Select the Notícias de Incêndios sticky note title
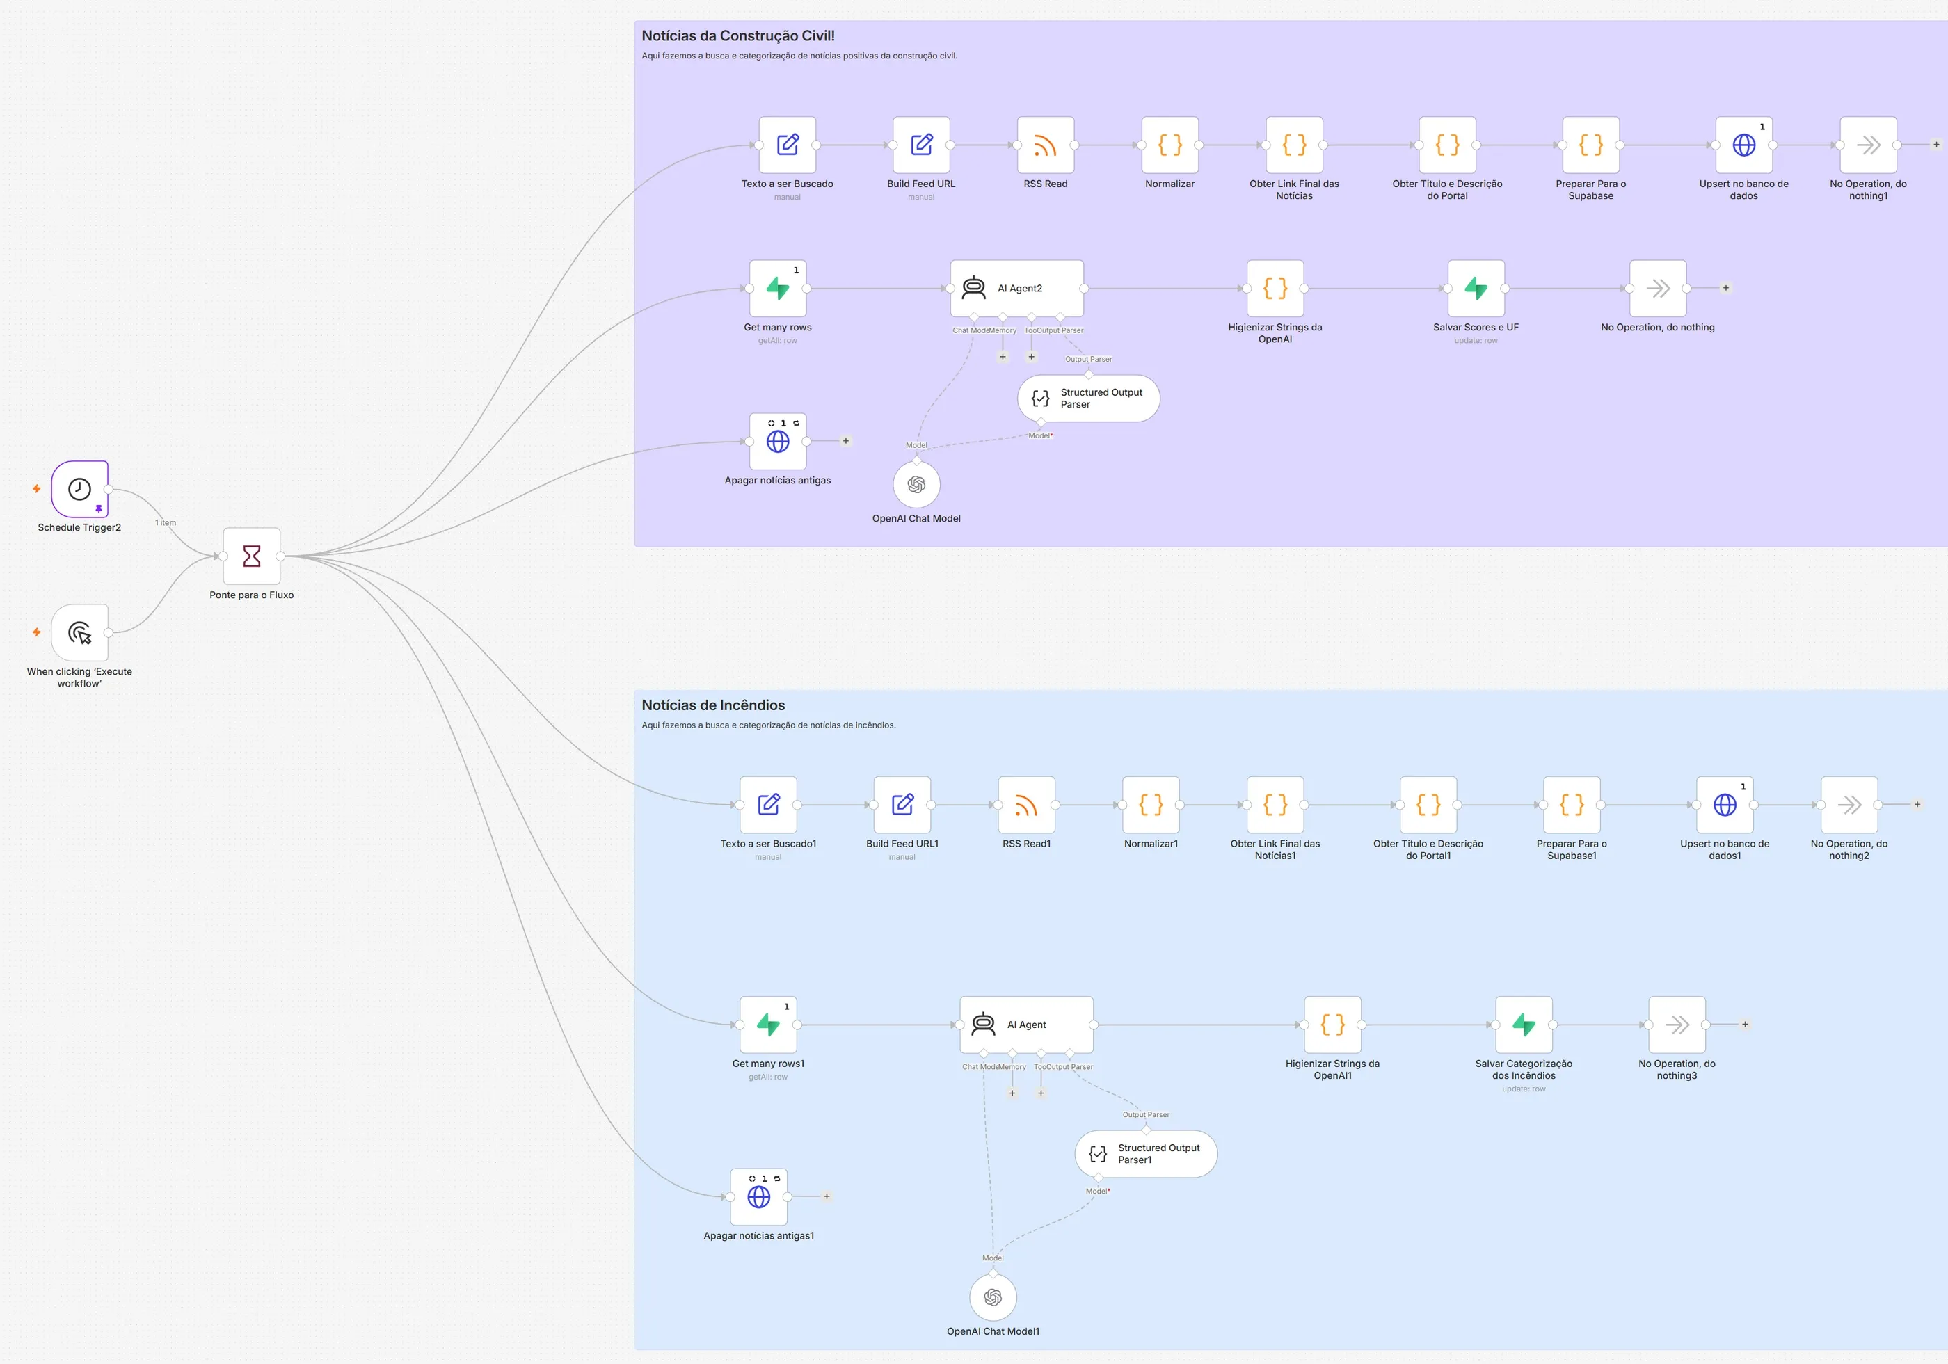This screenshot has width=1948, height=1364. tap(714, 705)
